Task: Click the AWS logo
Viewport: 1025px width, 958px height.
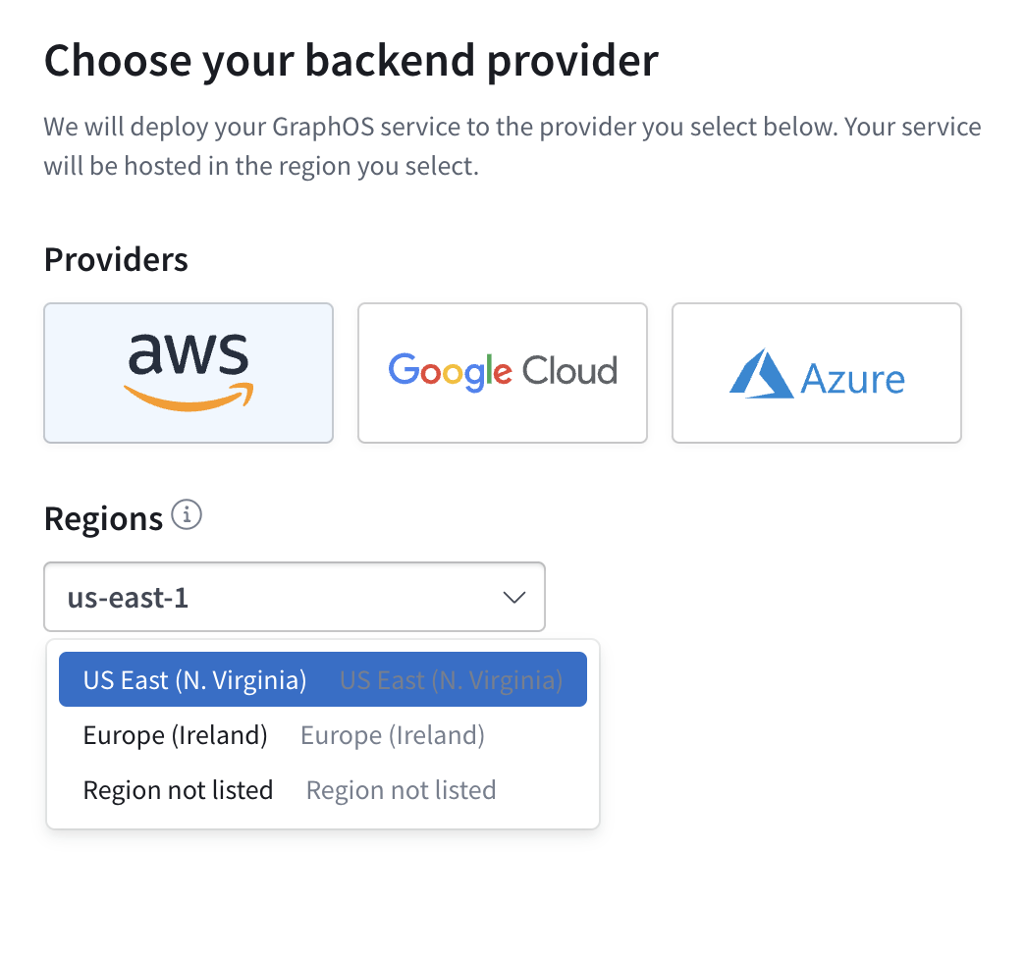Action: pos(188,371)
